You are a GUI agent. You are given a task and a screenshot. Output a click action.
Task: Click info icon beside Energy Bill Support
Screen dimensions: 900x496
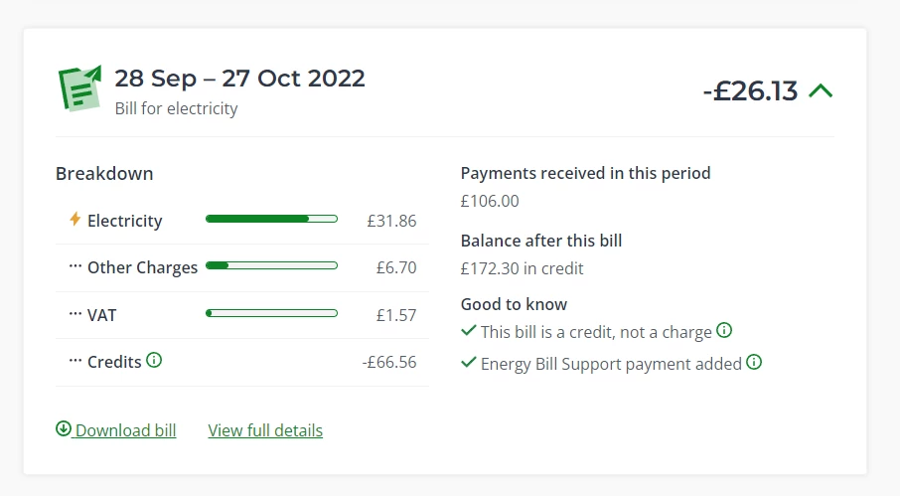tap(754, 362)
